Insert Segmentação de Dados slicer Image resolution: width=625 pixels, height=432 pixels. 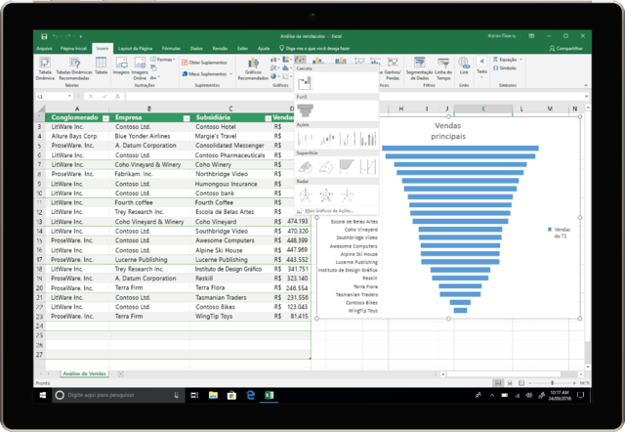point(419,68)
